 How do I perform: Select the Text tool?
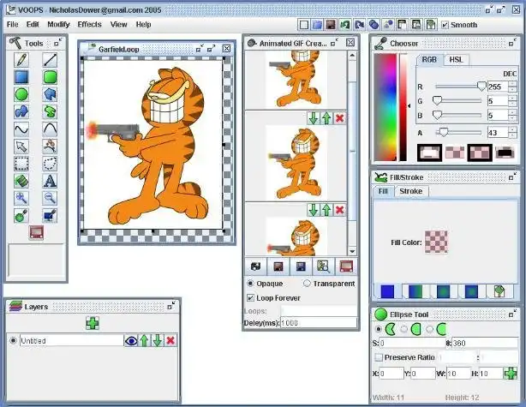(x=50, y=181)
